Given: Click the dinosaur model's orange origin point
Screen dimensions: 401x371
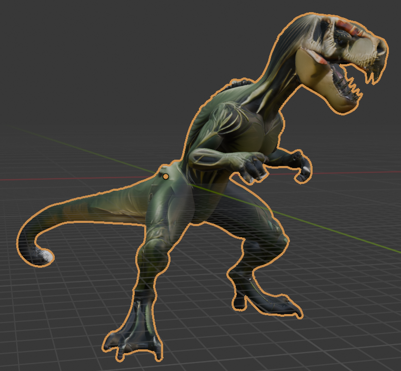Looking at the screenshot, I should (x=166, y=177).
